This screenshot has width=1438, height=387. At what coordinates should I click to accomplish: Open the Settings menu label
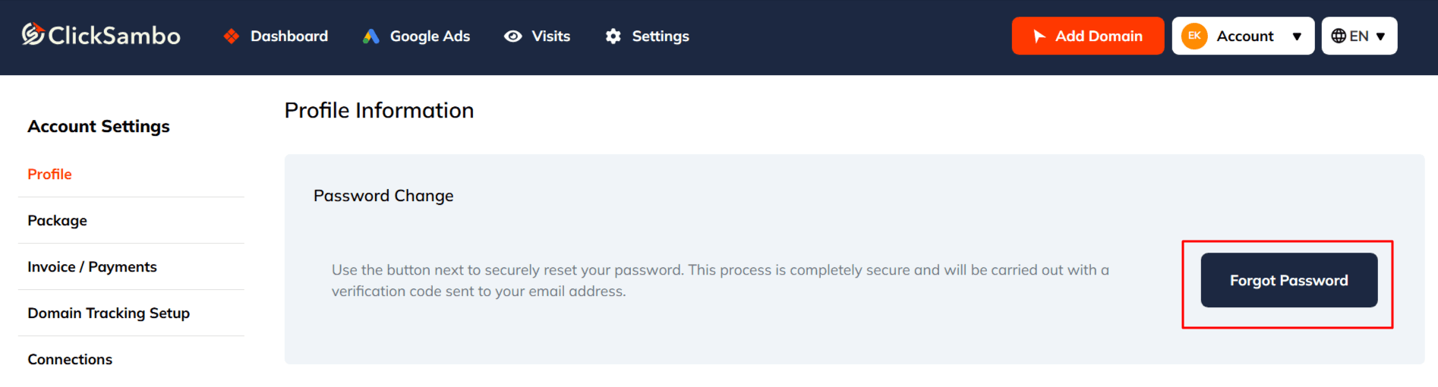coord(661,36)
